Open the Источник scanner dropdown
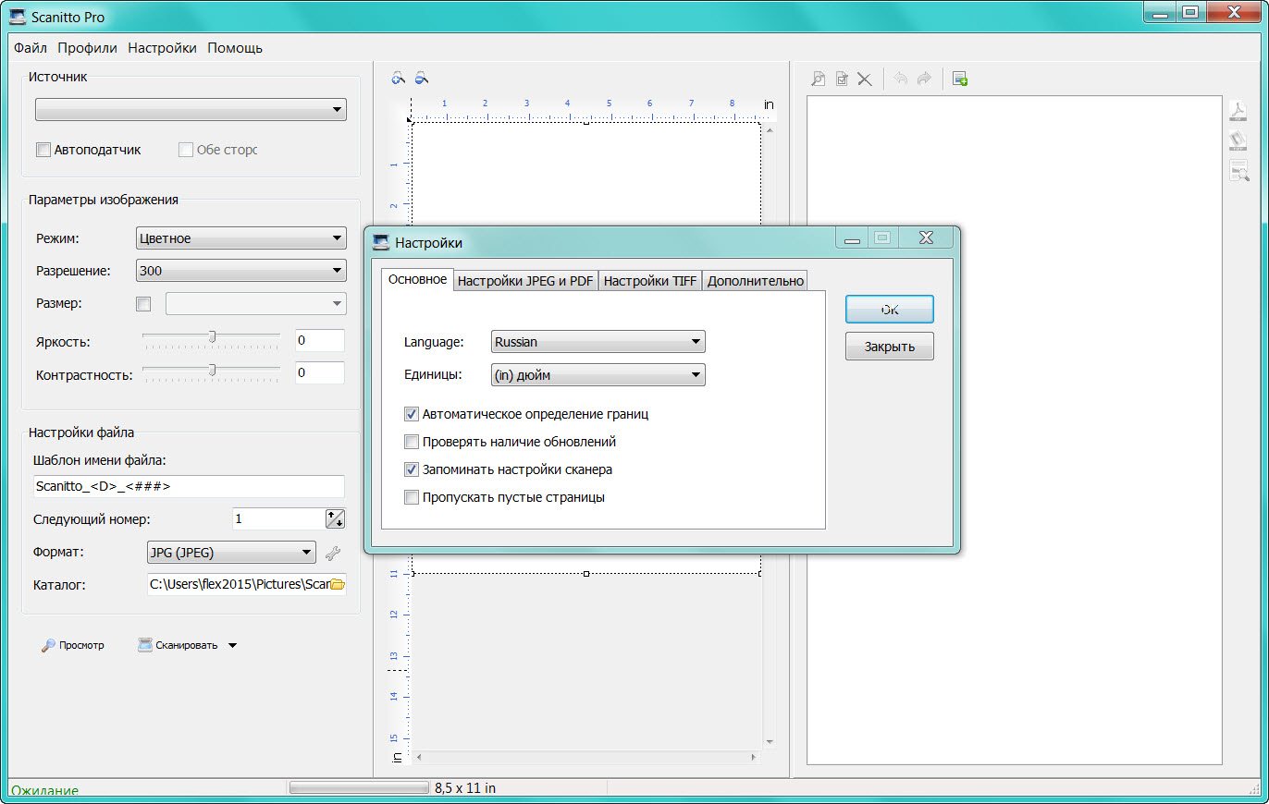1269x804 pixels. 191,110
